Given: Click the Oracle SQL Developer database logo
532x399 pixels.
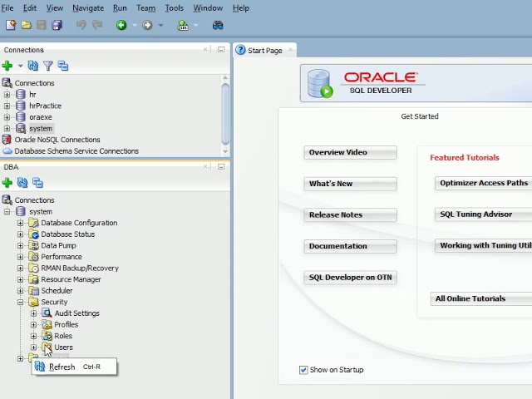Looking at the screenshot, I should 320,83.
